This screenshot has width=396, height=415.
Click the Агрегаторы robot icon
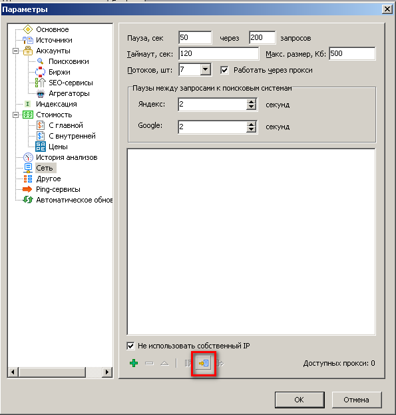41,93
